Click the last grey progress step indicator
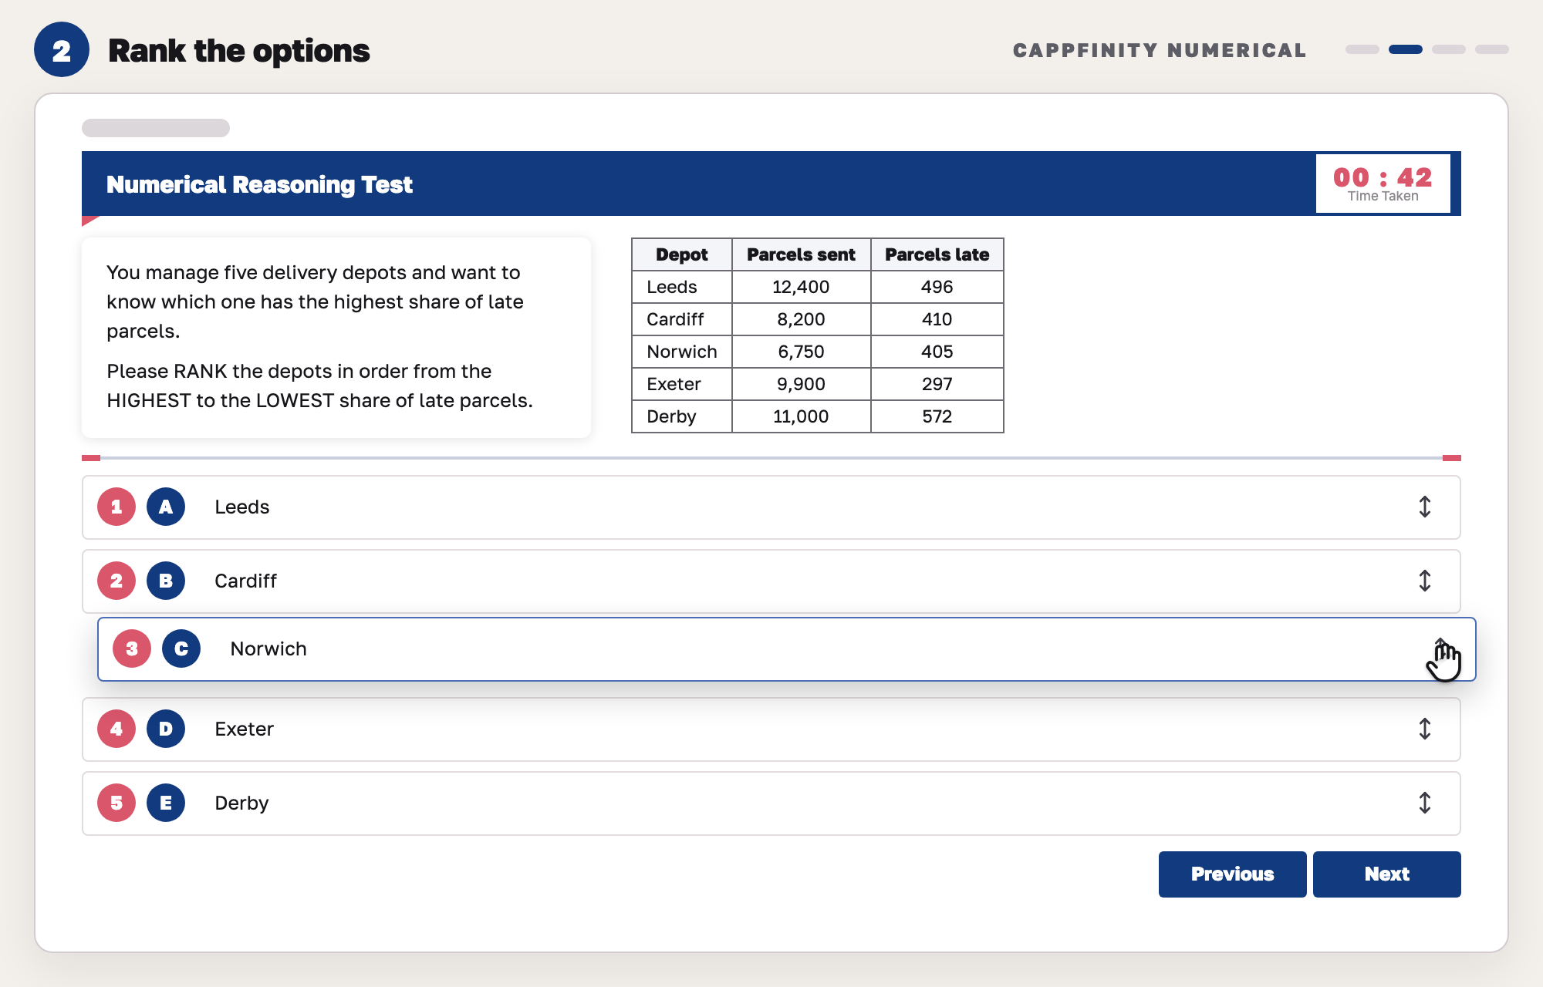Viewport: 1543px width, 987px height. (x=1492, y=49)
